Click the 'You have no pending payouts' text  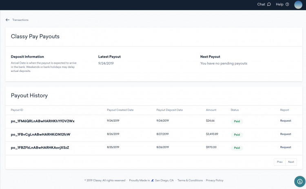pos(224,63)
